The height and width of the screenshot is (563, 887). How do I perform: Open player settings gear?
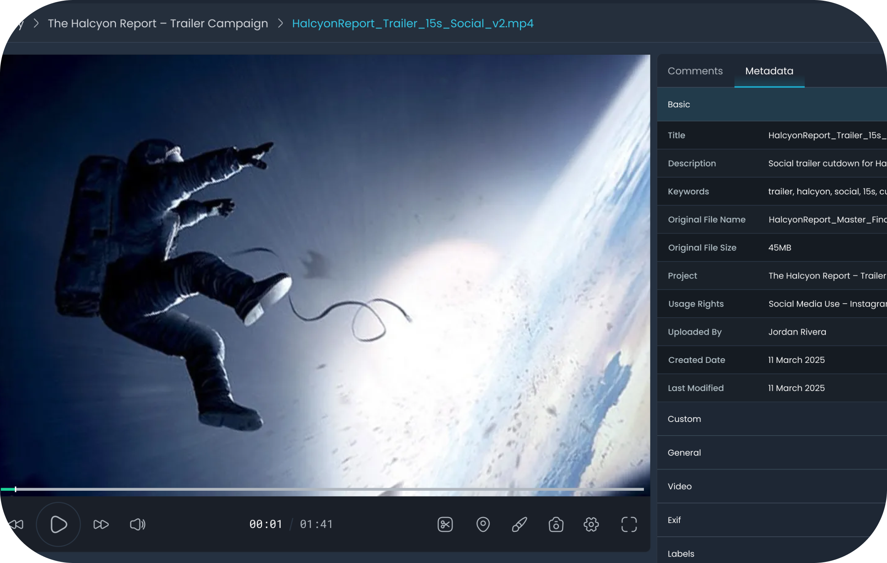pos(591,525)
